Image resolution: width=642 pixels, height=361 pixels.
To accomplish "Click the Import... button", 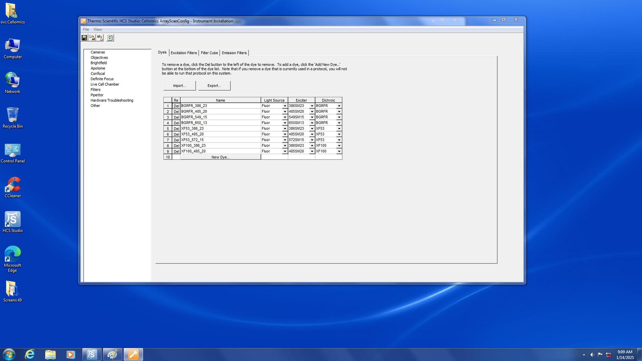I will (x=179, y=86).
